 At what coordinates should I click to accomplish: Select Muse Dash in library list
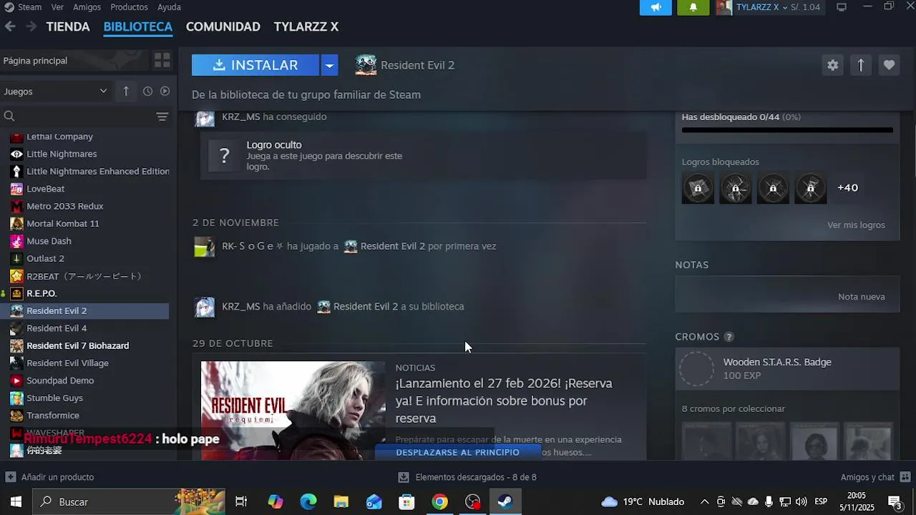(x=84, y=241)
